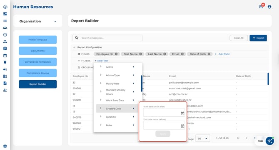The height and width of the screenshot is (150, 279).
Task: Select phillaaron@example.com email cell
Action: click(184, 83)
